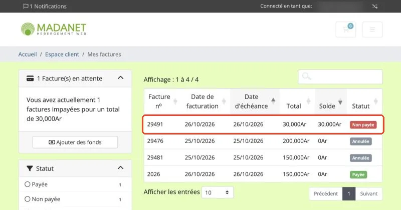The image size is (401, 210).
Task: Select the Payée status radio filter
Action: pos(28,184)
